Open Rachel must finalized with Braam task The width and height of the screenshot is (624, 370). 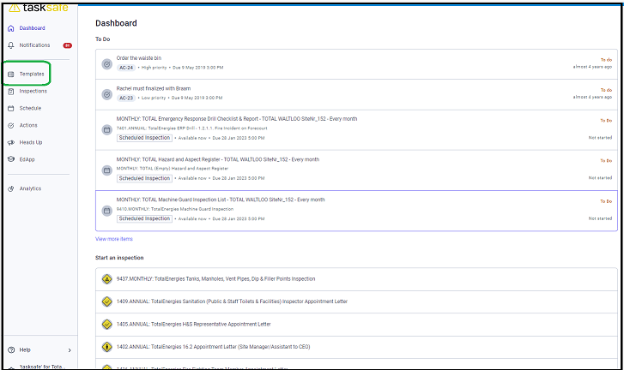click(356, 94)
